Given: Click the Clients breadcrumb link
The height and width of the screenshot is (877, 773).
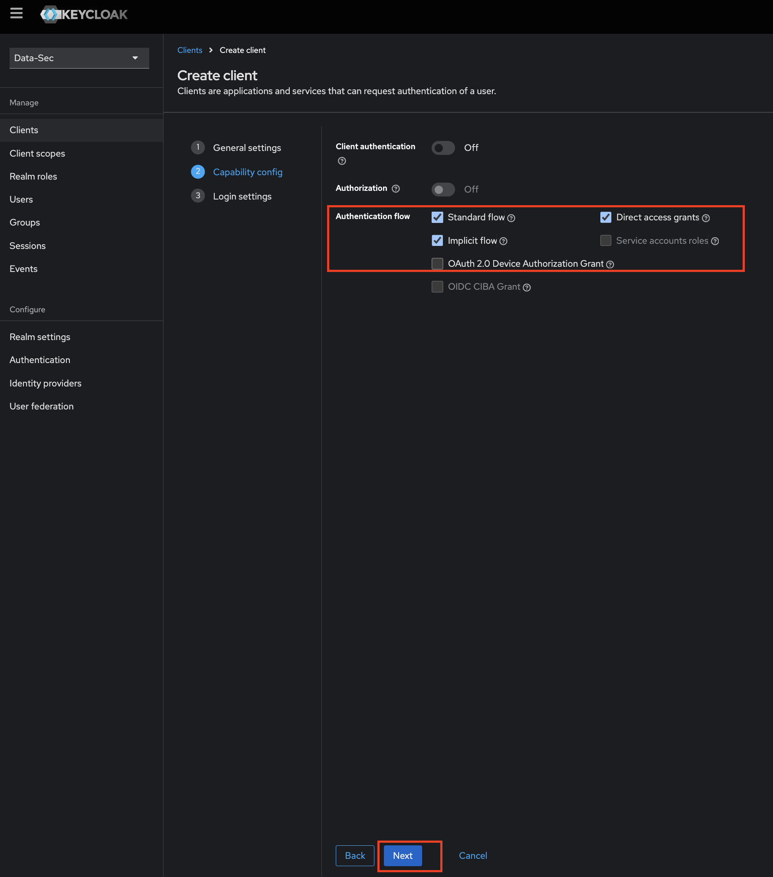Looking at the screenshot, I should [x=190, y=50].
